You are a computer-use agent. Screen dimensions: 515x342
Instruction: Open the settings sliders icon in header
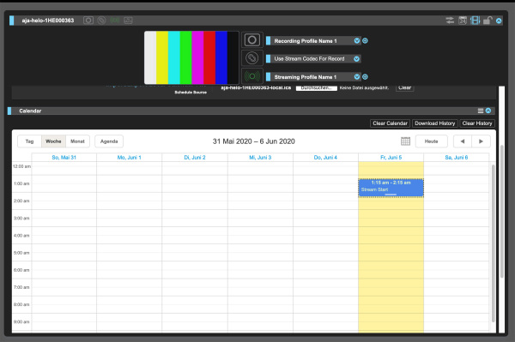point(450,21)
